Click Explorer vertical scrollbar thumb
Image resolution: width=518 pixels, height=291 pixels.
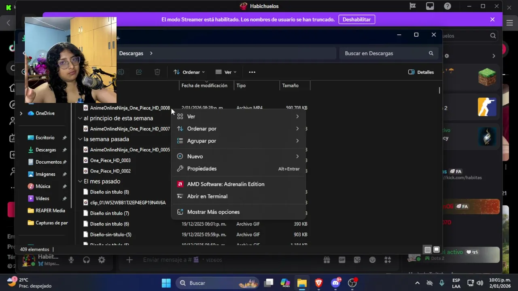pos(439,91)
